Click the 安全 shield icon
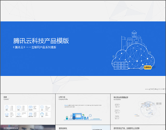This screenshot has width=166, height=130. pos(42,107)
